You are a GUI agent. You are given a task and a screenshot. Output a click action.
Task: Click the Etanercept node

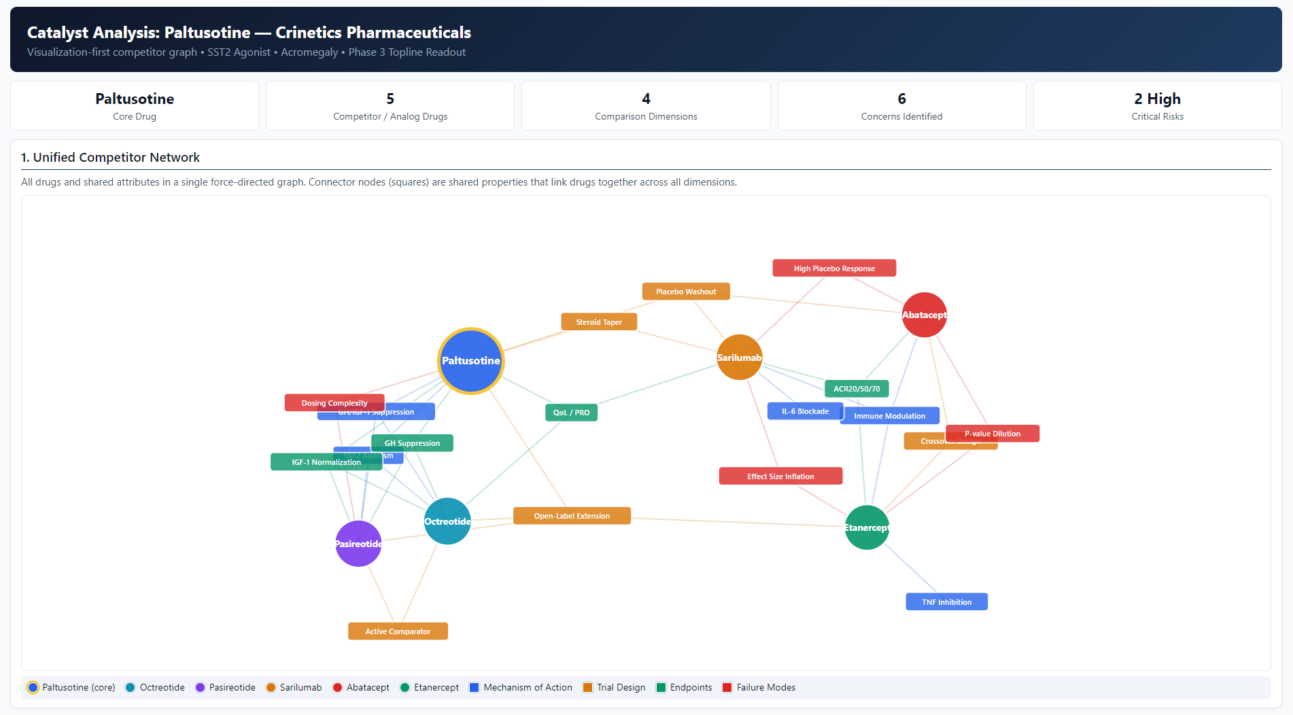coord(867,527)
